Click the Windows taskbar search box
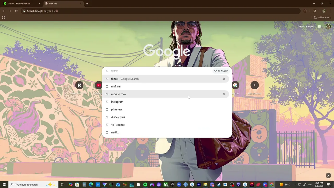Screen dimensions: 334x188 (33, 185)
